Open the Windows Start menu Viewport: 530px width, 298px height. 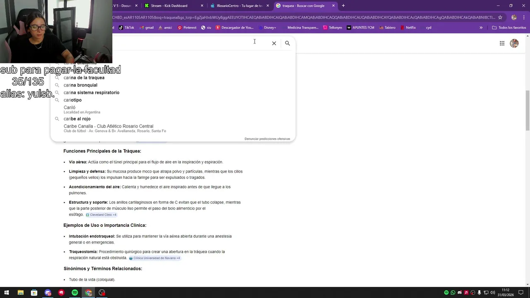pyautogui.click(x=7, y=293)
